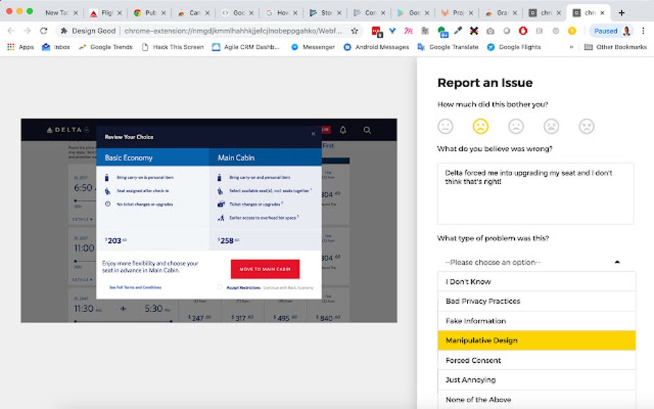This screenshot has height=409, width=654.
Task: Bookmark the page with the star icon
Action: click(x=355, y=30)
